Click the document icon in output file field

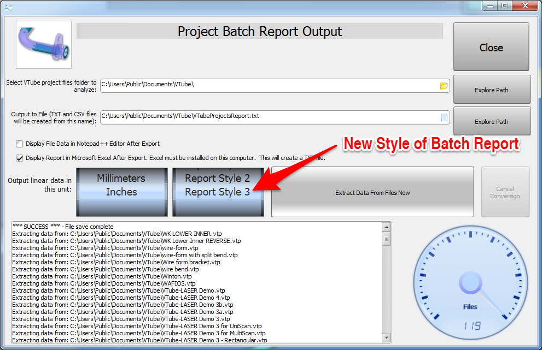pos(444,117)
